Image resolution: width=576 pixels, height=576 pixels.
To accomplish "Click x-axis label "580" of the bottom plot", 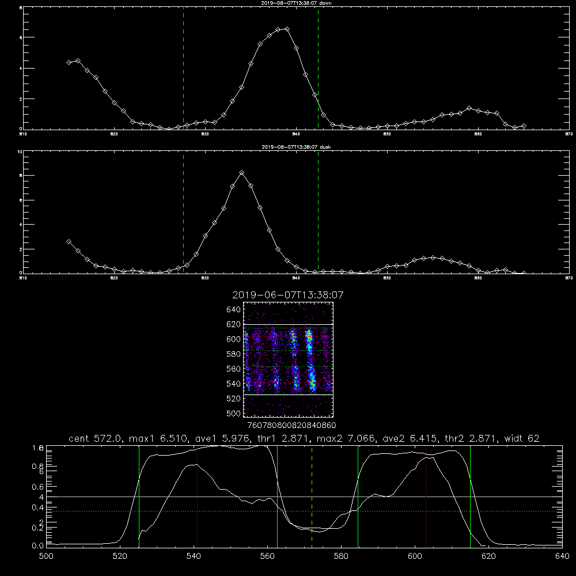I will click(x=341, y=556).
